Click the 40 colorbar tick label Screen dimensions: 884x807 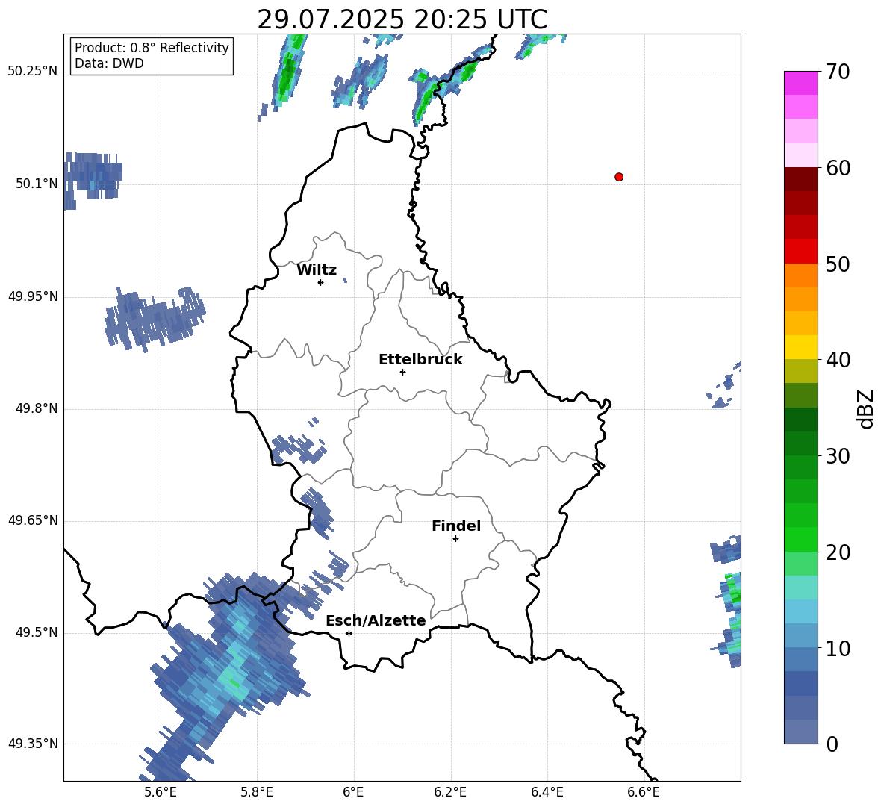point(837,360)
